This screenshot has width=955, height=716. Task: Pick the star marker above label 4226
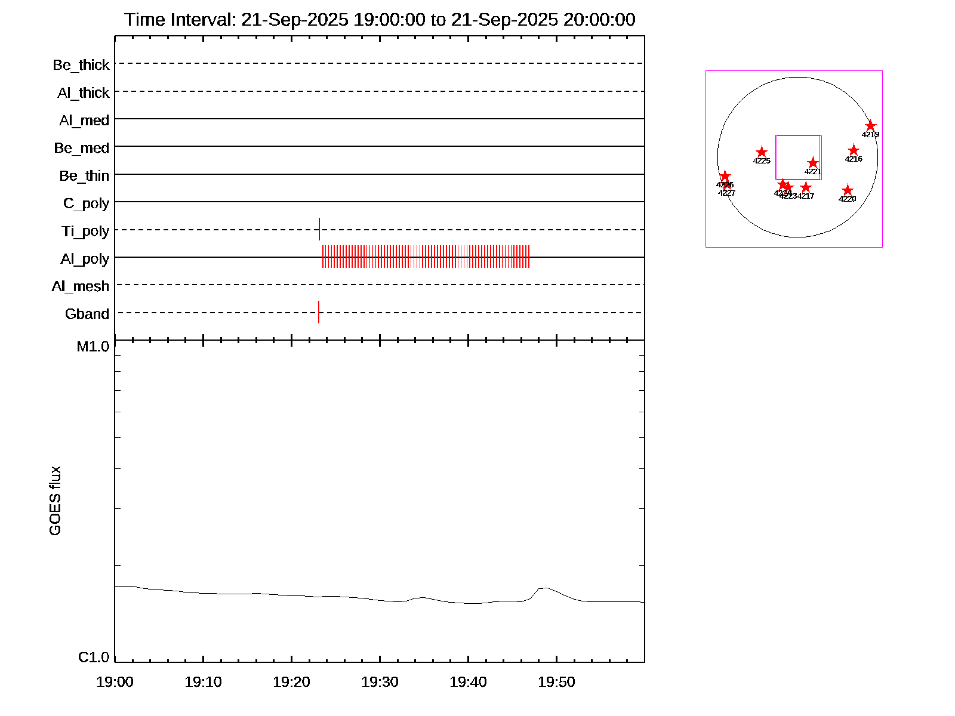coord(725,176)
